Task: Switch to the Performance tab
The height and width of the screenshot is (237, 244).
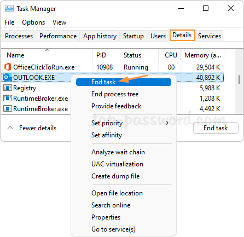Action: tap(58, 36)
